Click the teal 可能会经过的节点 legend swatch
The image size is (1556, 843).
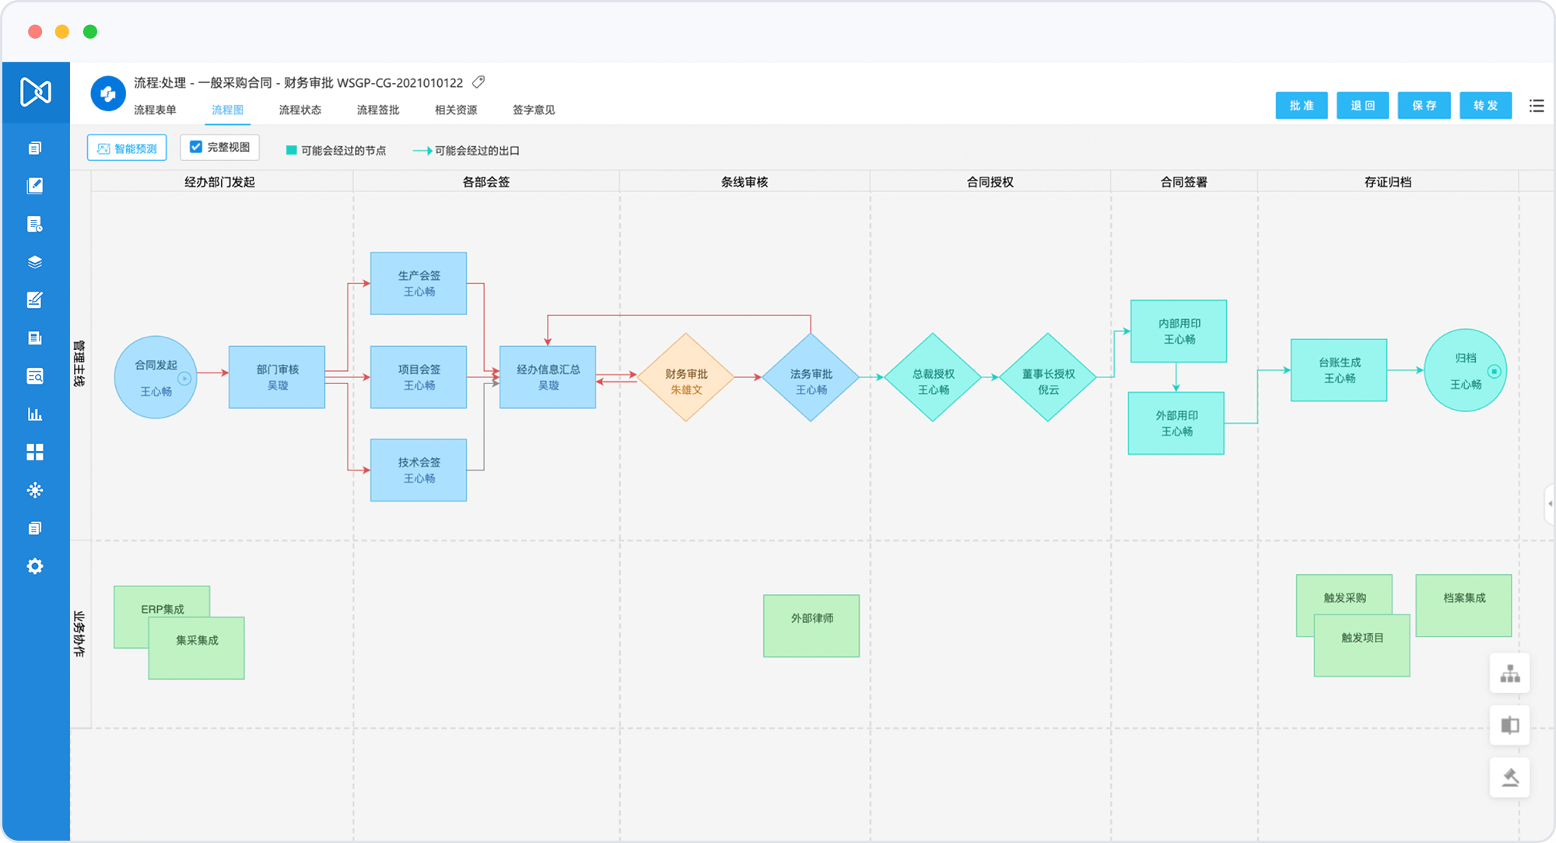click(291, 150)
